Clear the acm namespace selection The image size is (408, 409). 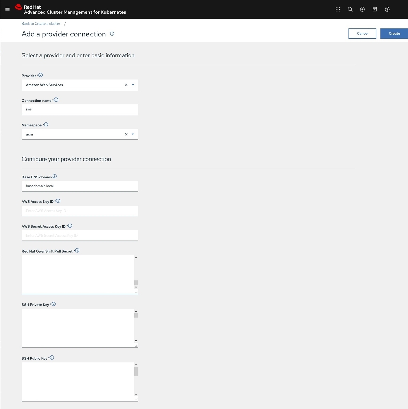(x=126, y=134)
